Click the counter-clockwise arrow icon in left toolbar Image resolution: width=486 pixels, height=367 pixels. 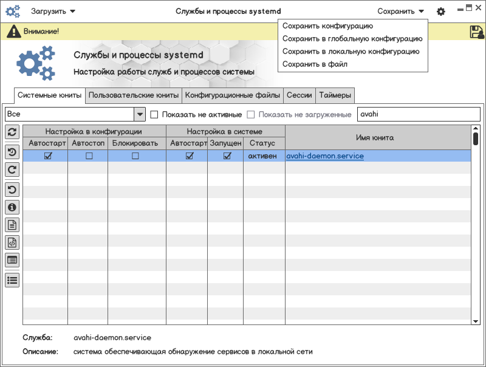12,189
